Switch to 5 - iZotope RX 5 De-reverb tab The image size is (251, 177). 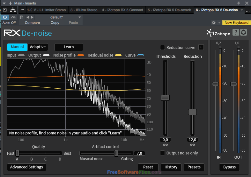(x=169, y=10)
